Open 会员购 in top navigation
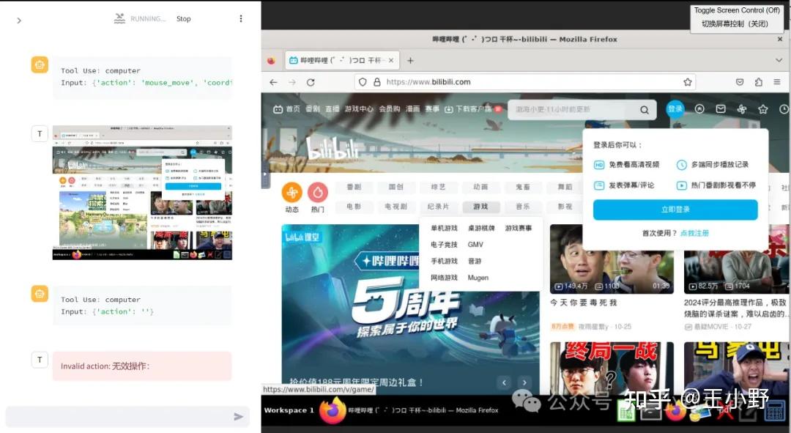This screenshot has height=433, width=791. [x=389, y=109]
